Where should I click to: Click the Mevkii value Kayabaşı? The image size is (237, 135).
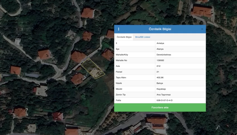161,89
